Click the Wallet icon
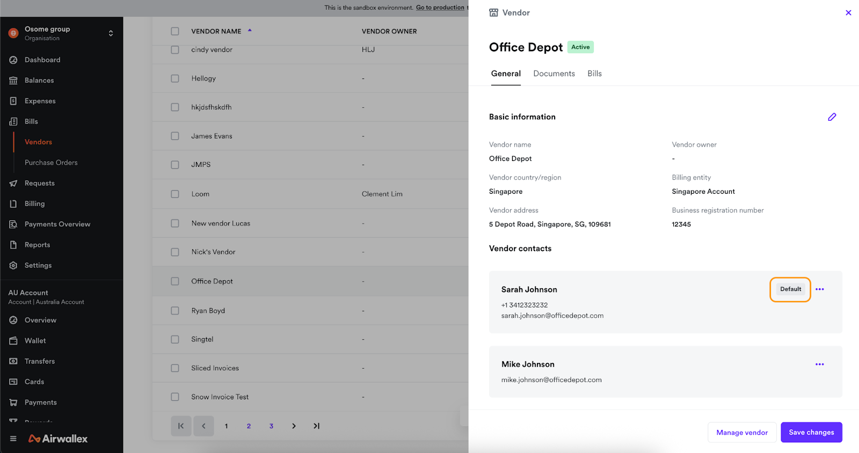This screenshot has height=453, width=859. pos(13,341)
